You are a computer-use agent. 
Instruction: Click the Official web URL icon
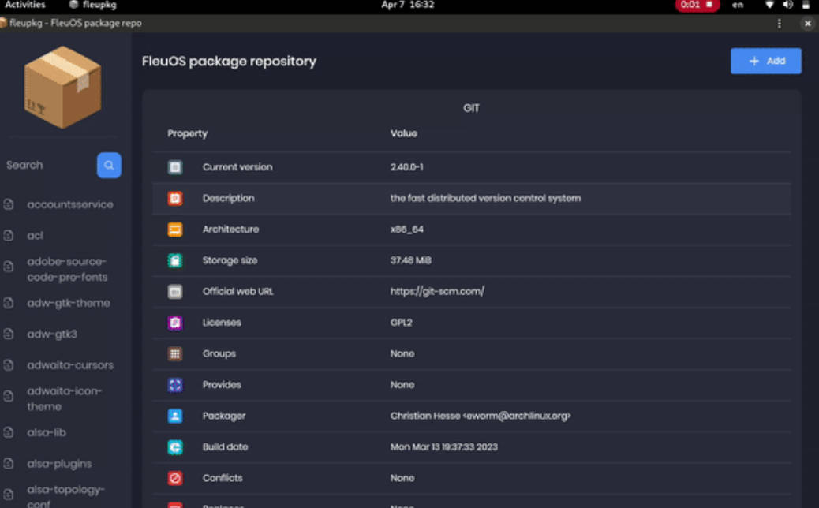(175, 291)
